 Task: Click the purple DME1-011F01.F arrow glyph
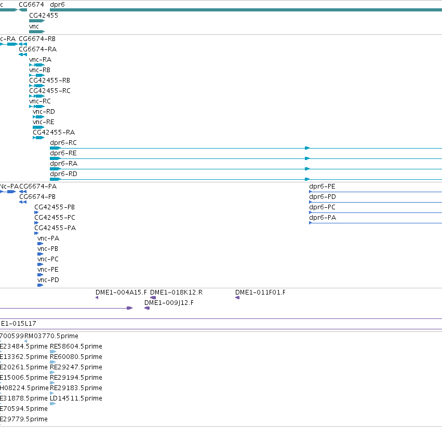click(x=237, y=298)
